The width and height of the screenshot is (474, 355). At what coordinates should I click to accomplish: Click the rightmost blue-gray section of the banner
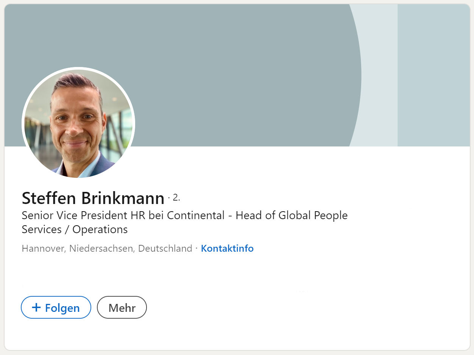point(433,76)
